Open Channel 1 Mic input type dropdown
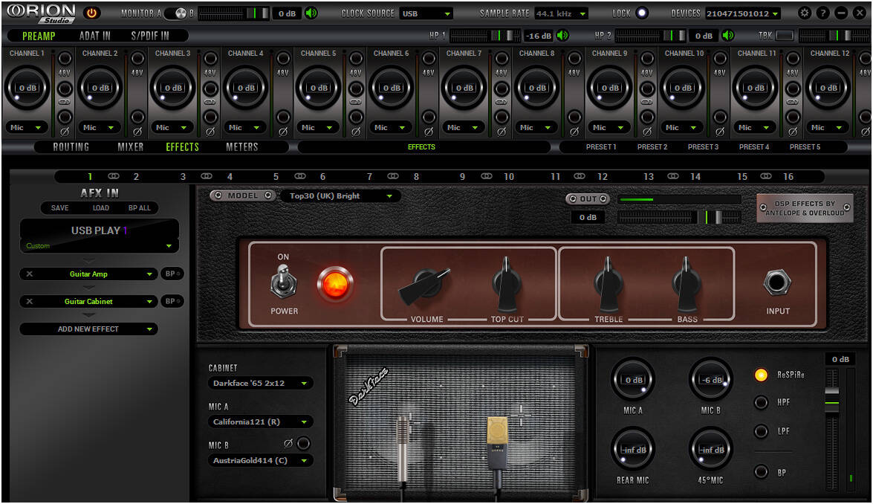The image size is (873, 504). point(26,128)
